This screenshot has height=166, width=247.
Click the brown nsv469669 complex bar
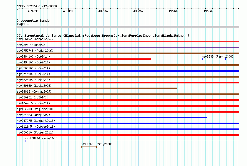[97, 88]
